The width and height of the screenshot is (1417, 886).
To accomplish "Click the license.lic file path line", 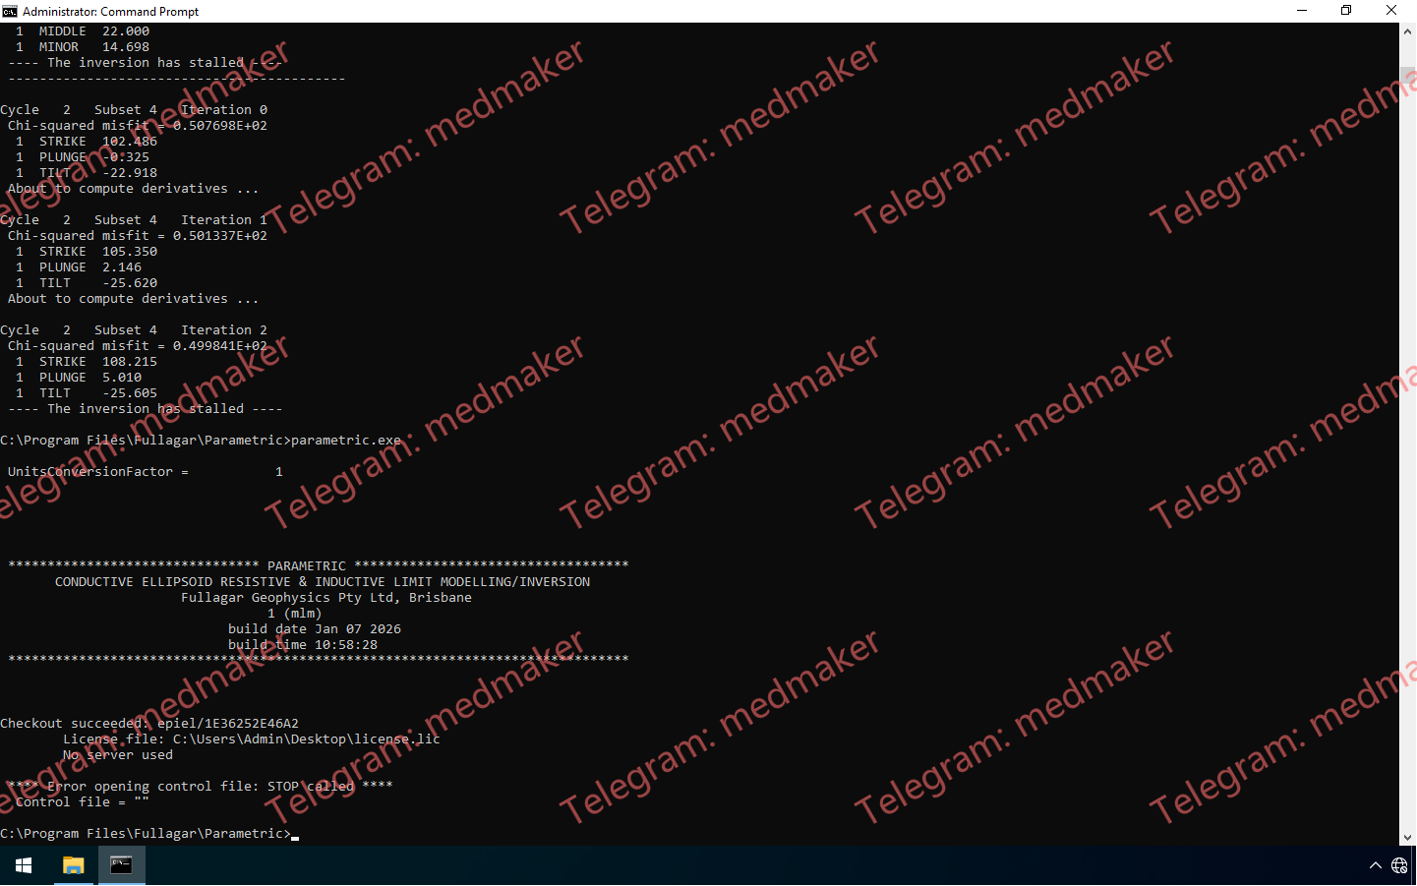I will pos(252,739).
